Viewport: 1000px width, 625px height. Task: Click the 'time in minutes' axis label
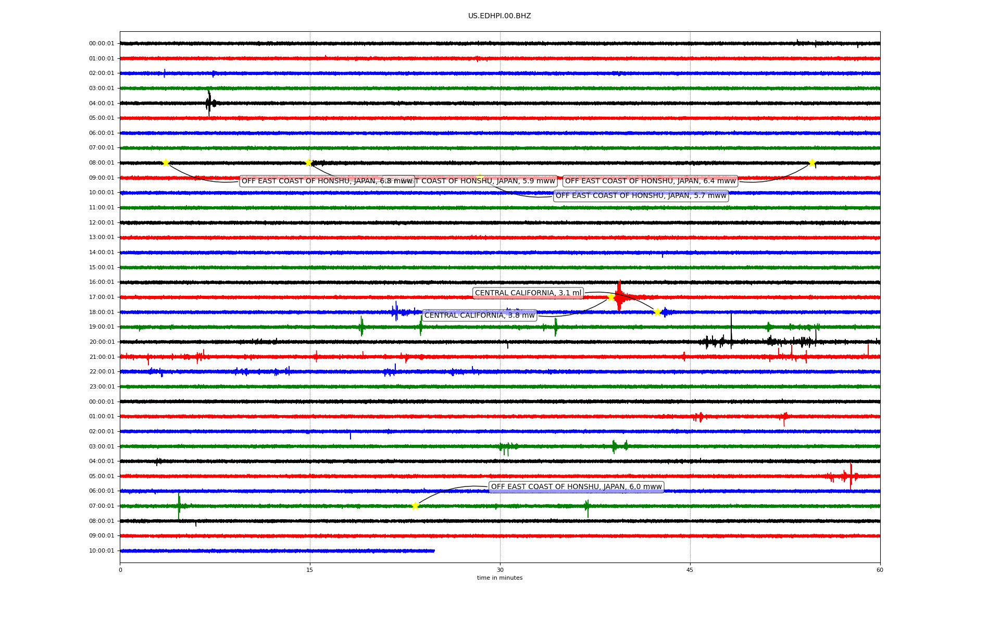coord(499,578)
